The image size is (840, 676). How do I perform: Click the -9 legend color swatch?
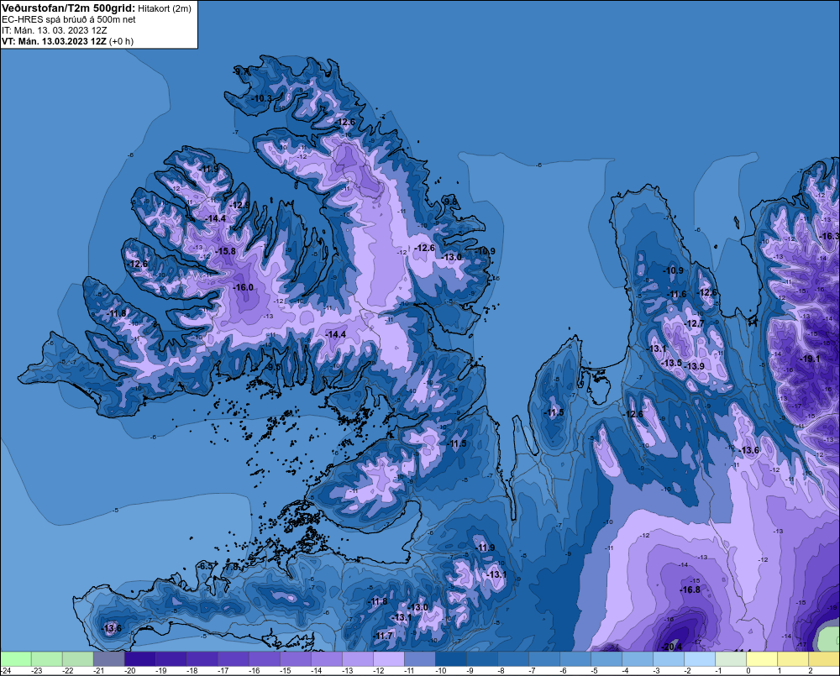482,658
